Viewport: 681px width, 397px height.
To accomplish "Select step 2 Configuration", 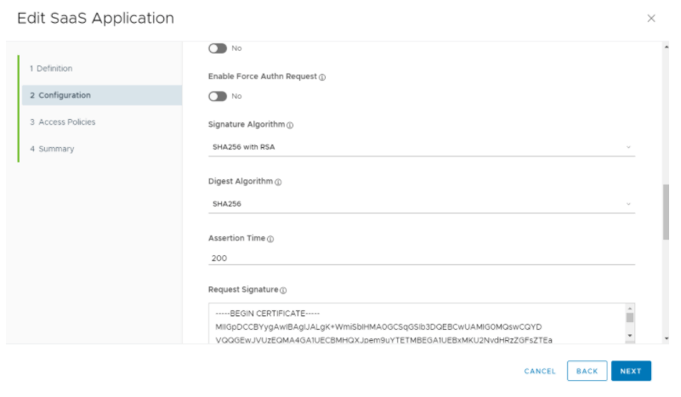I will click(x=60, y=95).
